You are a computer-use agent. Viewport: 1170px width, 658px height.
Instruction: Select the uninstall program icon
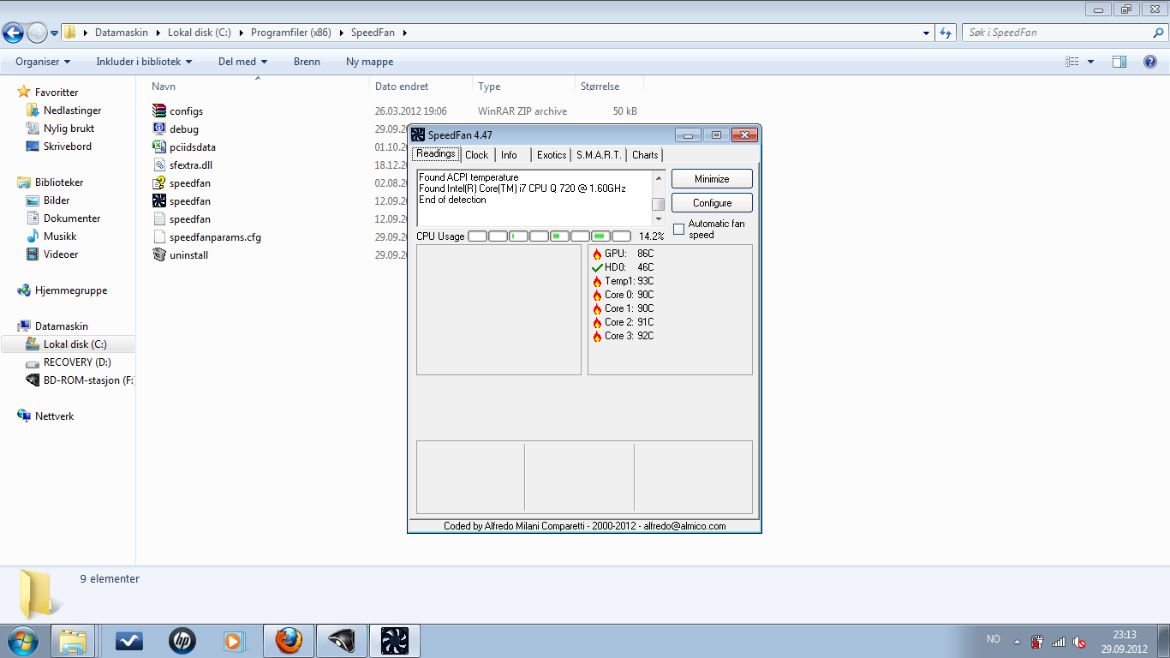point(158,254)
